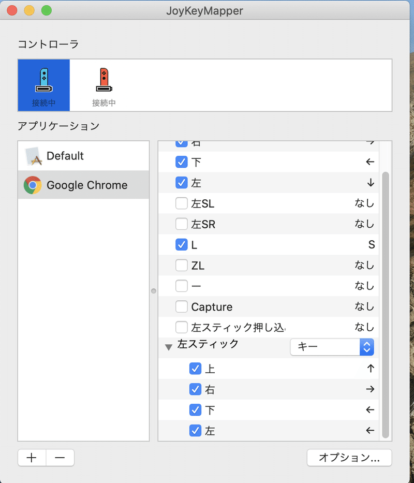The image size is (414, 483).
Task: Enable the Capture checkbox
Action: pos(182,306)
